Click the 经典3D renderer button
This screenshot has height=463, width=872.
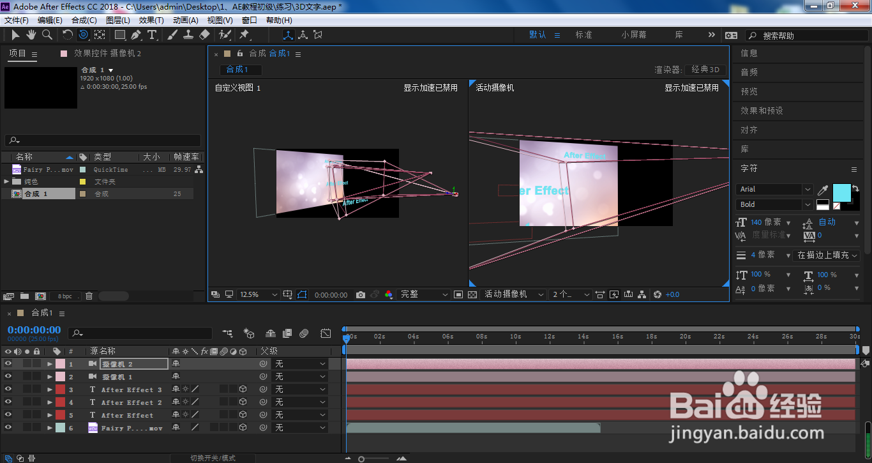[x=705, y=70]
